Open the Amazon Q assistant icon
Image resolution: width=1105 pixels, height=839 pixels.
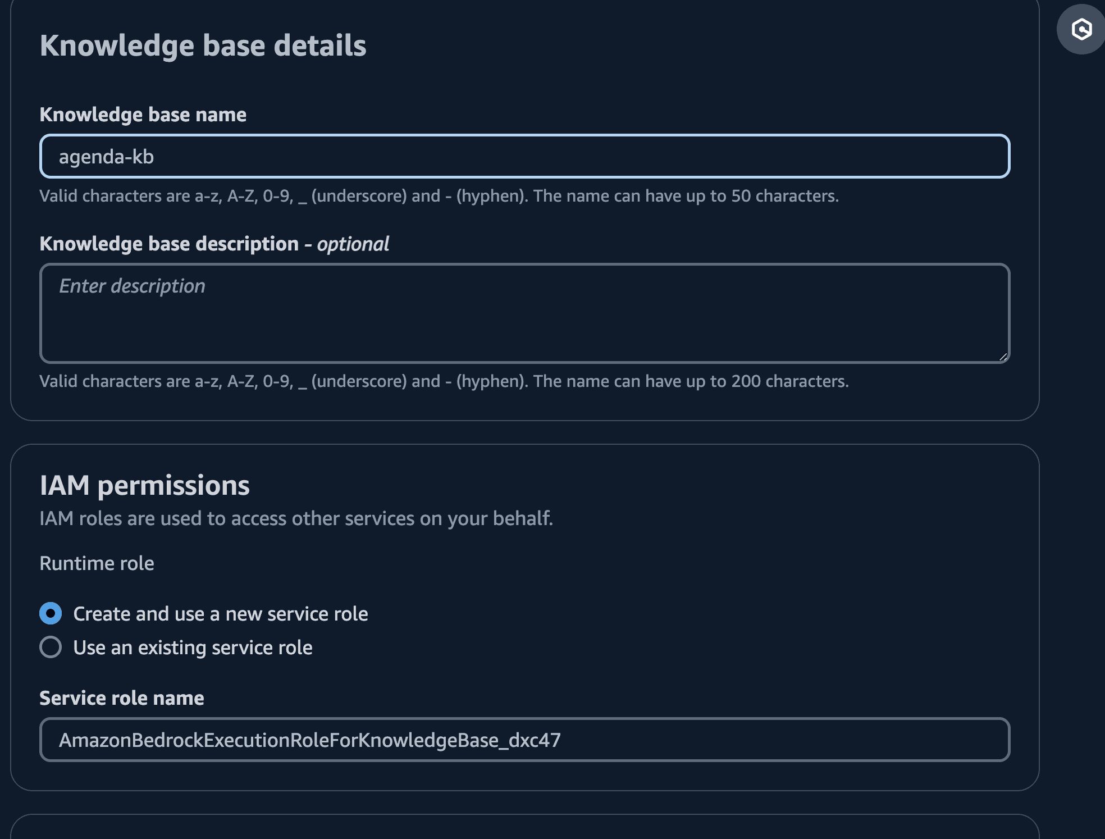point(1081,29)
